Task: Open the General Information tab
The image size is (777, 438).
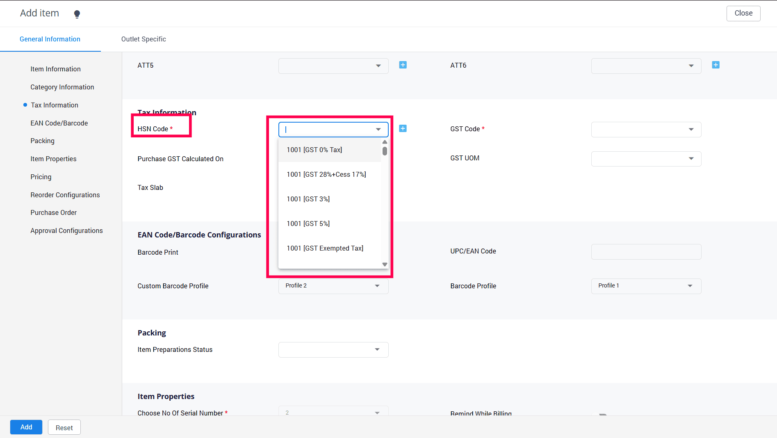Action: [50, 39]
